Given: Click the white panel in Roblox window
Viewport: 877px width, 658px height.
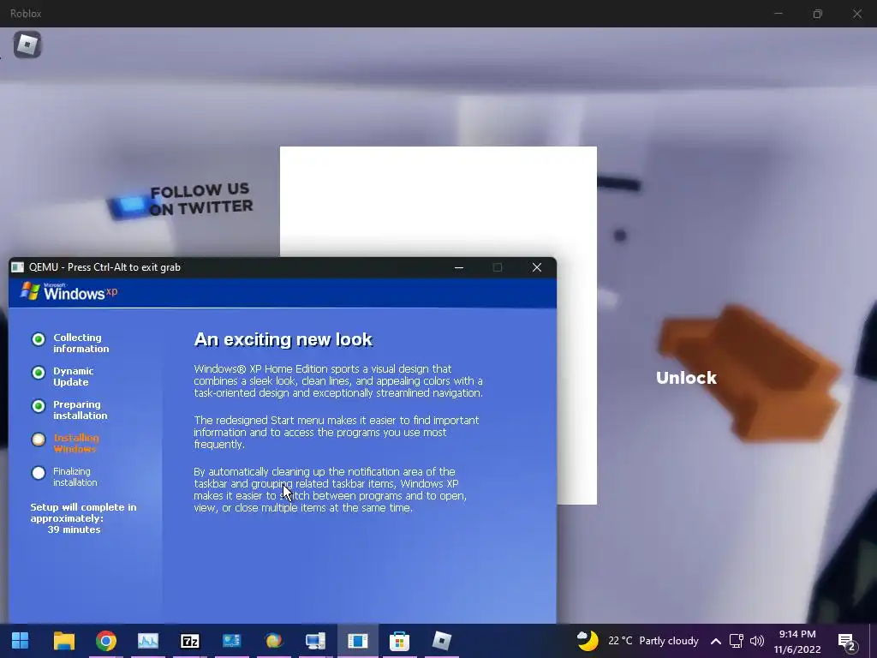Looking at the screenshot, I should (438, 202).
